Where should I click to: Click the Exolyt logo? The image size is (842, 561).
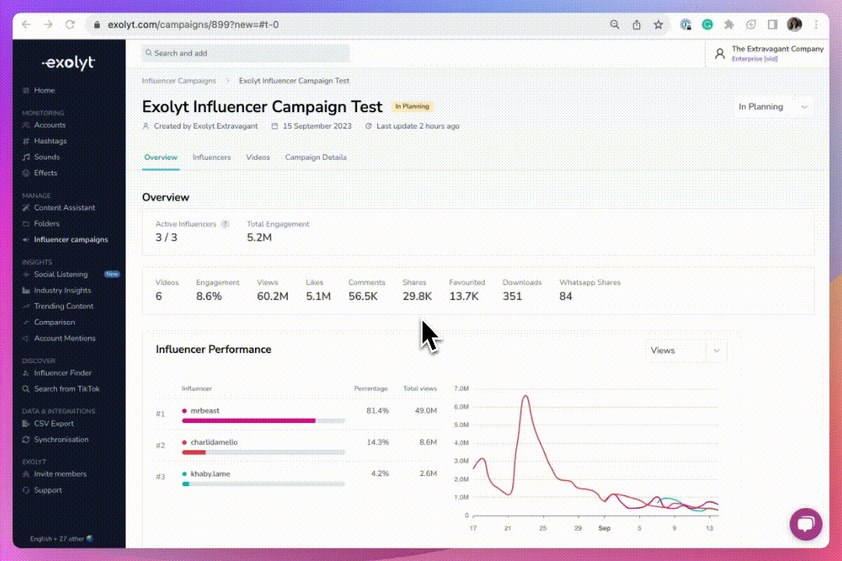(68, 63)
